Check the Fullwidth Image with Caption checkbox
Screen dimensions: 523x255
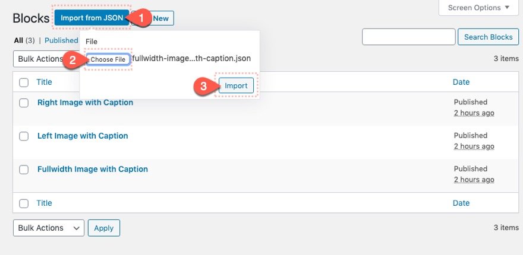[24, 170]
